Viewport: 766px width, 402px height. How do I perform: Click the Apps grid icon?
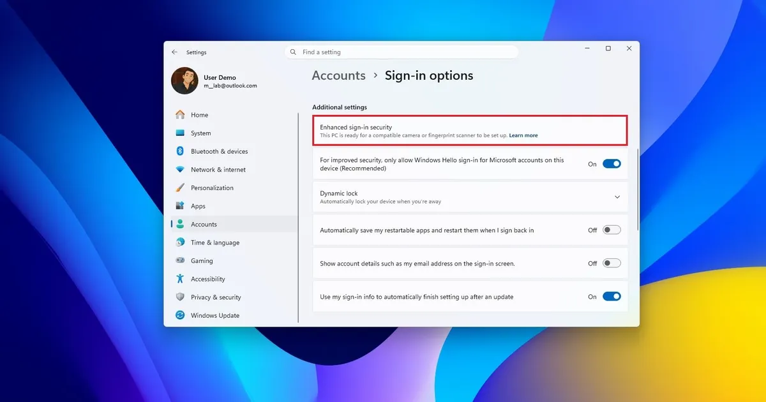180,206
